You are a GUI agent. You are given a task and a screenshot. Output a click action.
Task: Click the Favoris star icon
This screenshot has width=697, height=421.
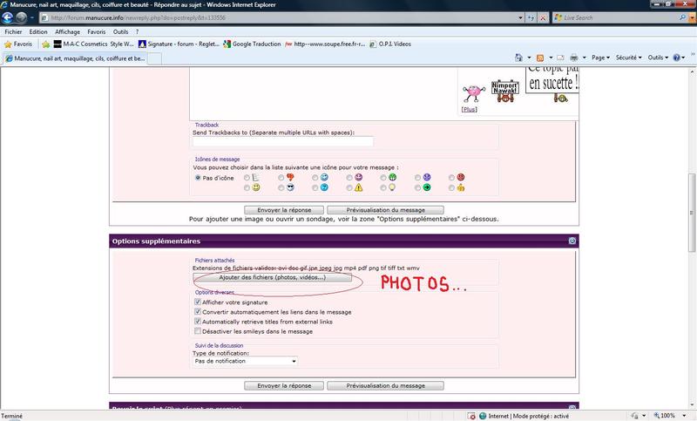10,44
